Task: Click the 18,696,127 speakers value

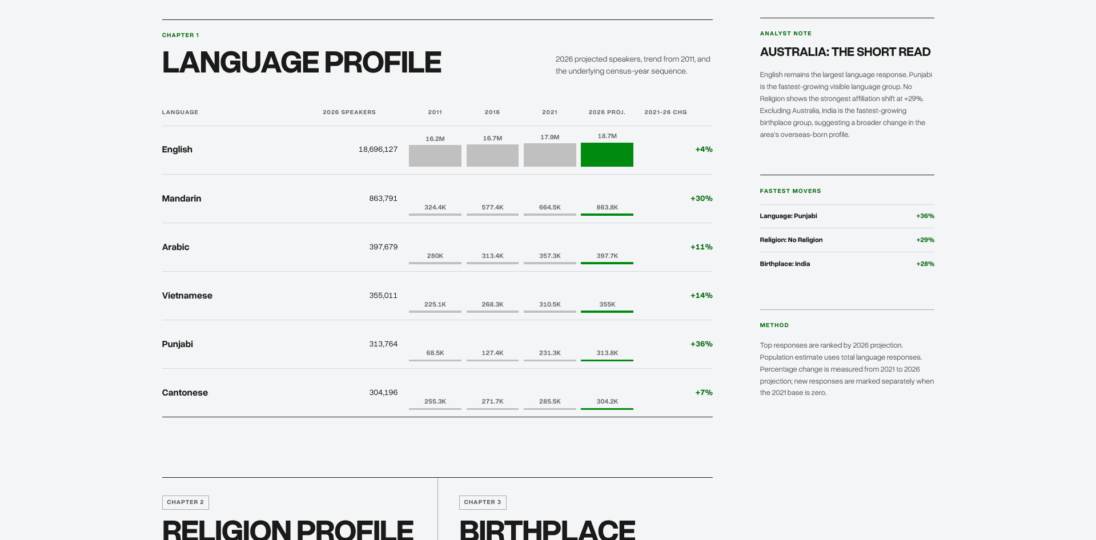Action: [378, 150]
